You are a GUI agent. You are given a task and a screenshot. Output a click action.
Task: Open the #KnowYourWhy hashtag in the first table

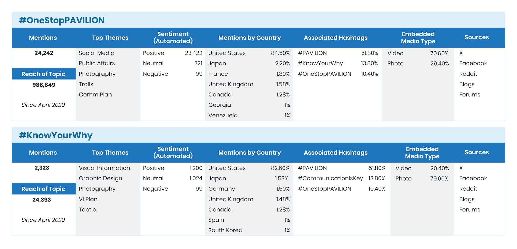[x=320, y=63]
